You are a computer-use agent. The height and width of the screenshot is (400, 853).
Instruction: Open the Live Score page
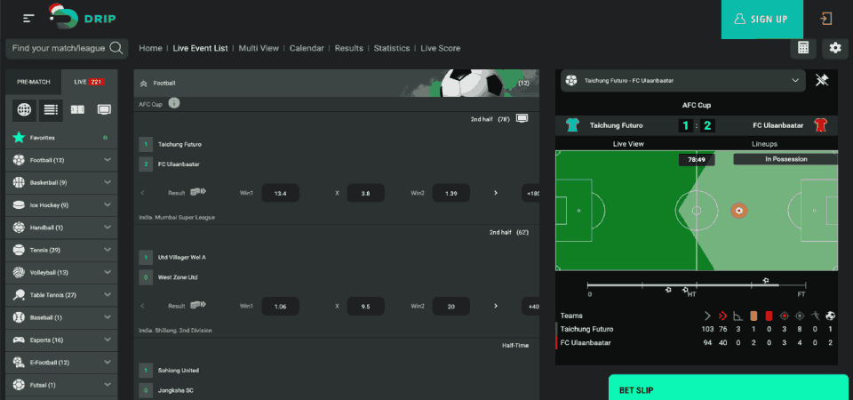441,48
